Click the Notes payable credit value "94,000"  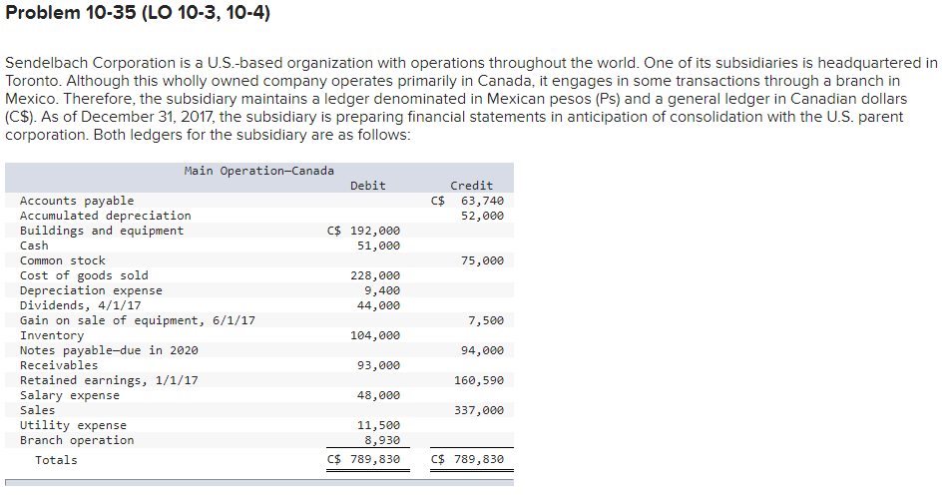482,351
